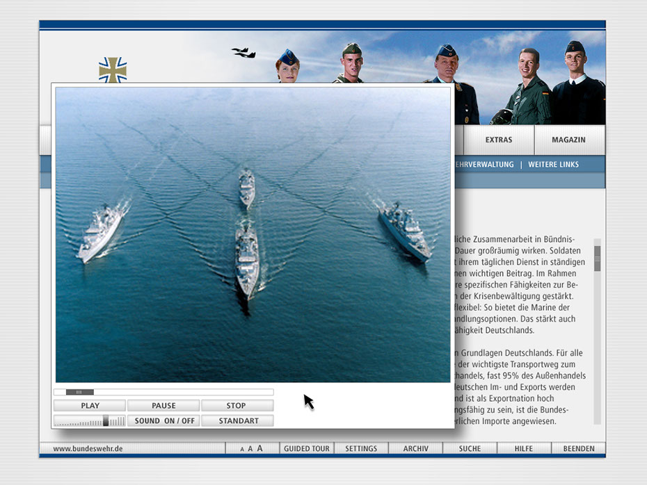Click the SUCHE search button
647x485 pixels.
(470, 449)
